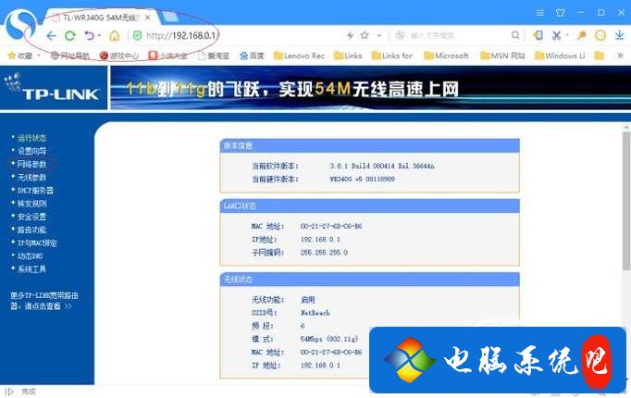Toggle the lightning speed mode icon

[350, 35]
